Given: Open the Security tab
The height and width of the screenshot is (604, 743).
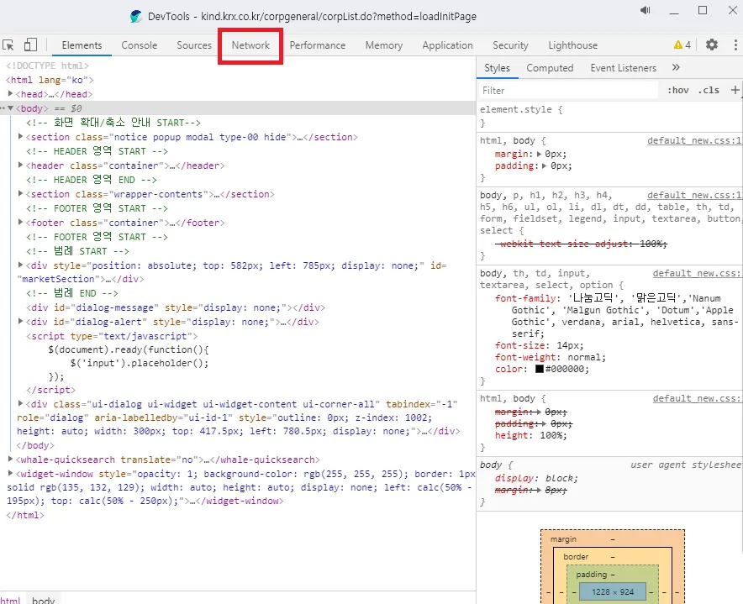Looking at the screenshot, I should [x=510, y=45].
